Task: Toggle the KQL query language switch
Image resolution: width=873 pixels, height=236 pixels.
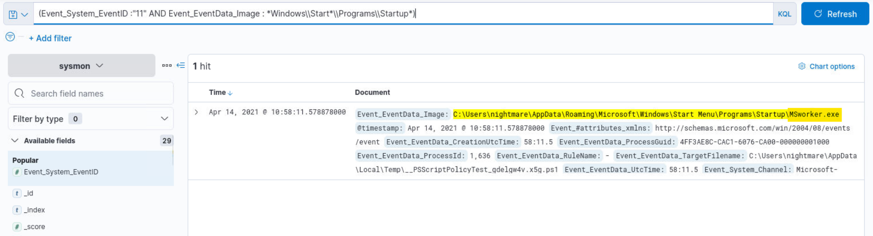Action: point(784,14)
